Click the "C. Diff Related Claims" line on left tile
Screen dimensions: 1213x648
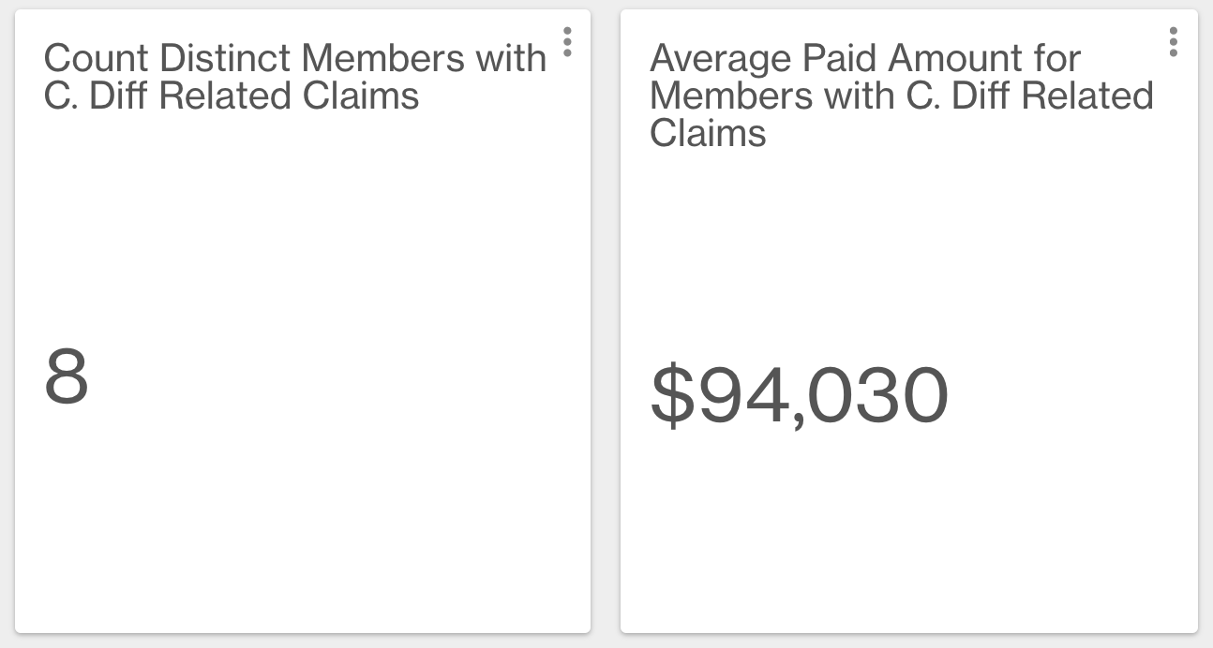click(231, 96)
